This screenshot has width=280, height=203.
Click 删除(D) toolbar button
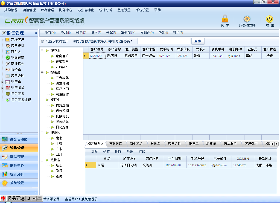tap(81, 33)
